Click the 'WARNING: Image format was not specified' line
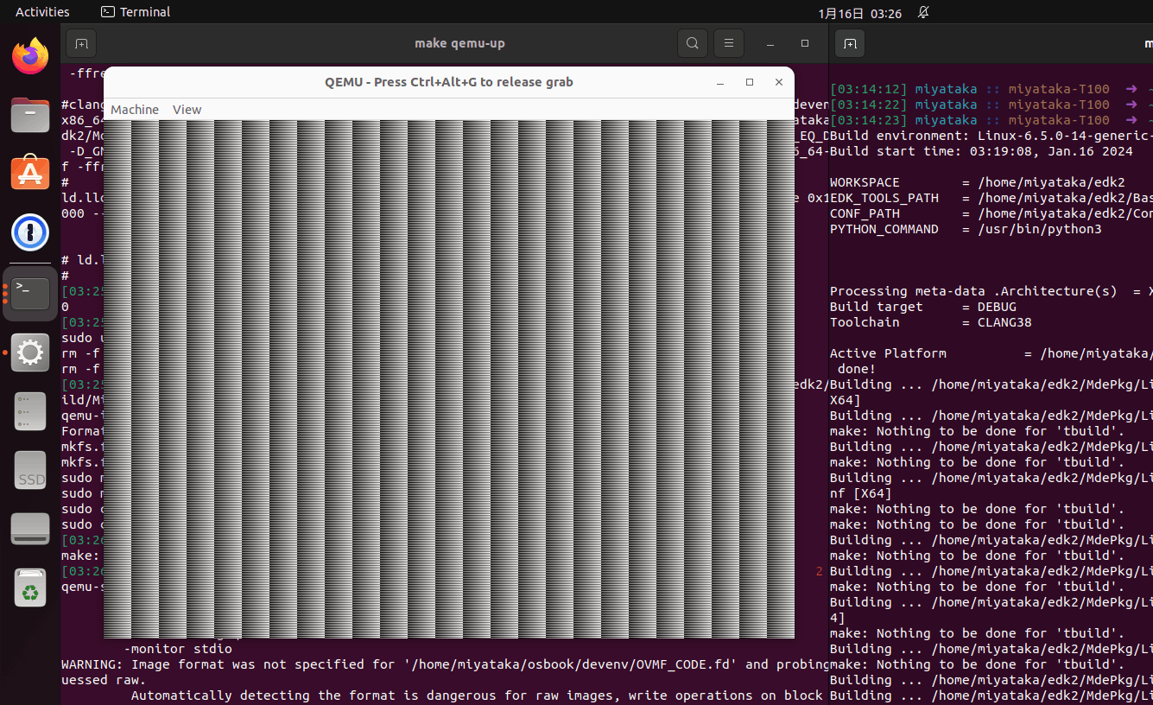1153x705 pixels. (x=445, y=664)
